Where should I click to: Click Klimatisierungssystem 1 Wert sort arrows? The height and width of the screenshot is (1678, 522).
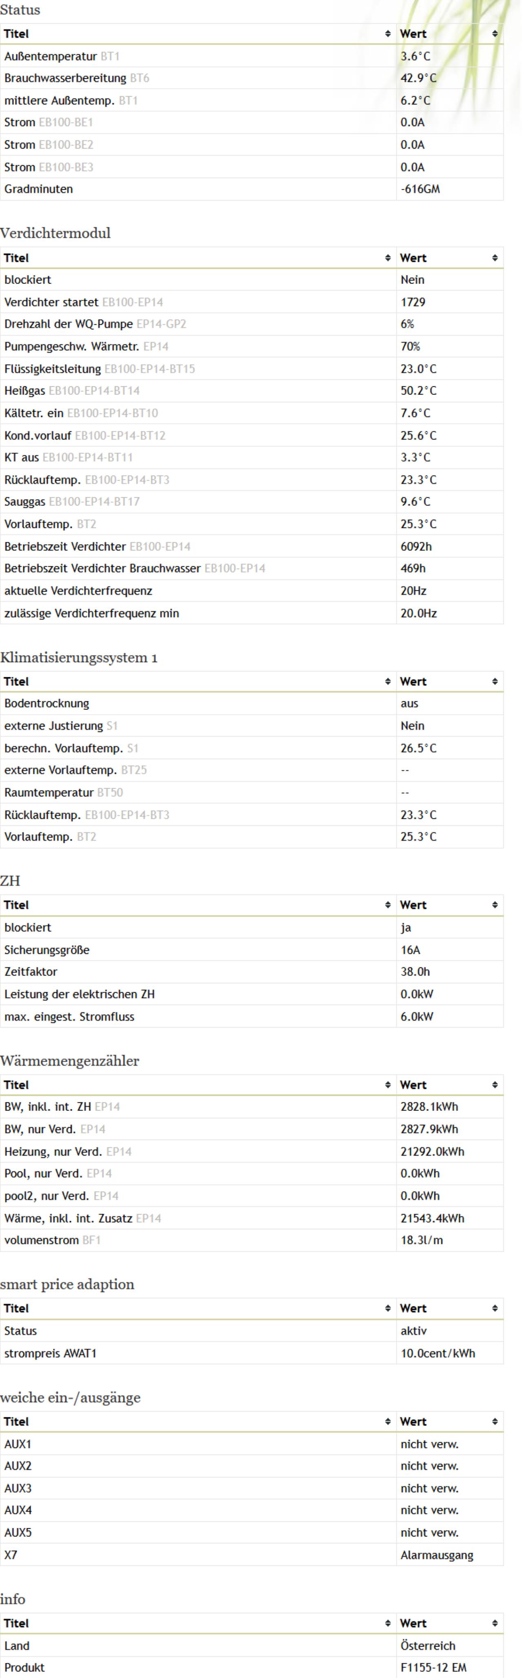[x=495, y=681]
